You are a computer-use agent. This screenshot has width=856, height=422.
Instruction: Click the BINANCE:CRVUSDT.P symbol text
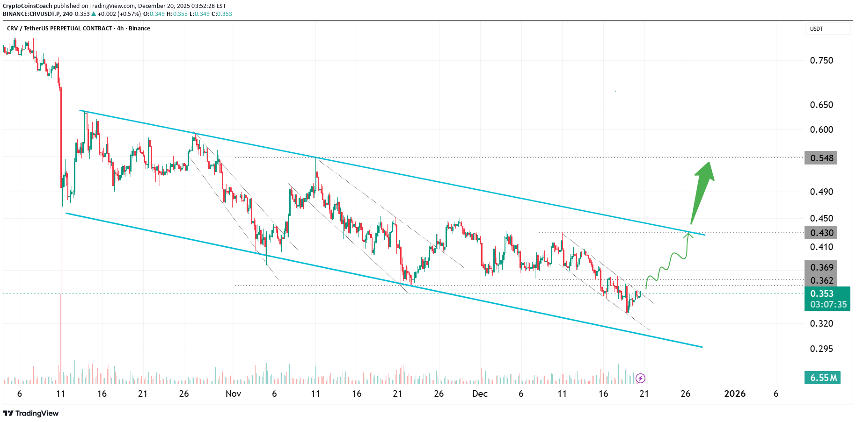(32, 14)
